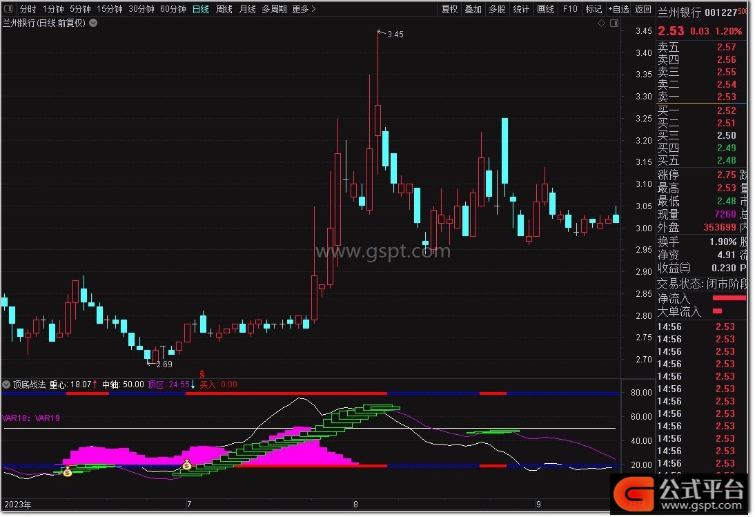Open 多周期 view
This screenshot has width=755, height=517.
click(x=274, y=9)
